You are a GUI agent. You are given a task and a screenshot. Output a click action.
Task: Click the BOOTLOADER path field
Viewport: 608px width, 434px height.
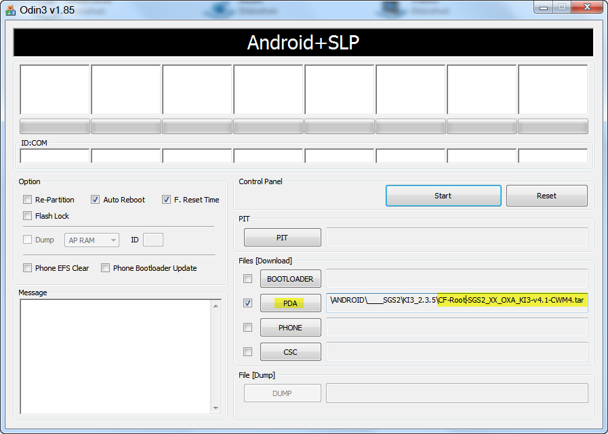tap(457, 278)
